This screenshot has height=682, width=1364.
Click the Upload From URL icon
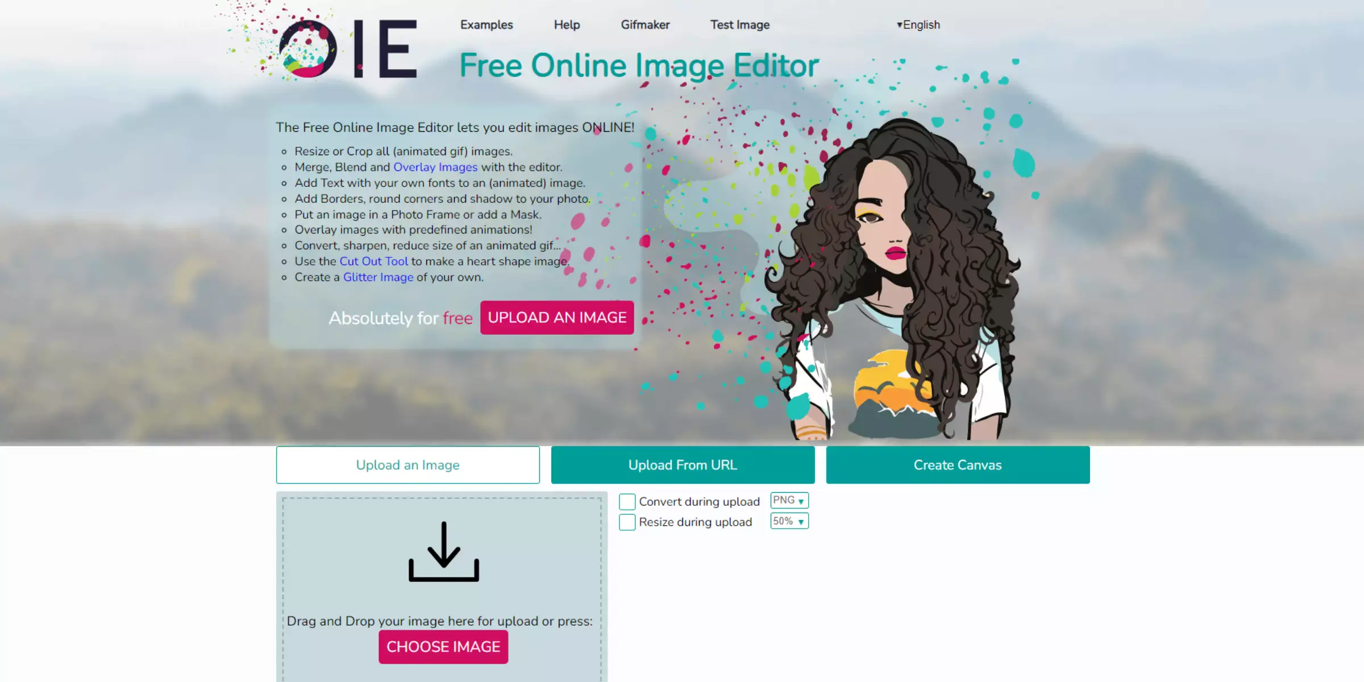(x=683, y=464)
